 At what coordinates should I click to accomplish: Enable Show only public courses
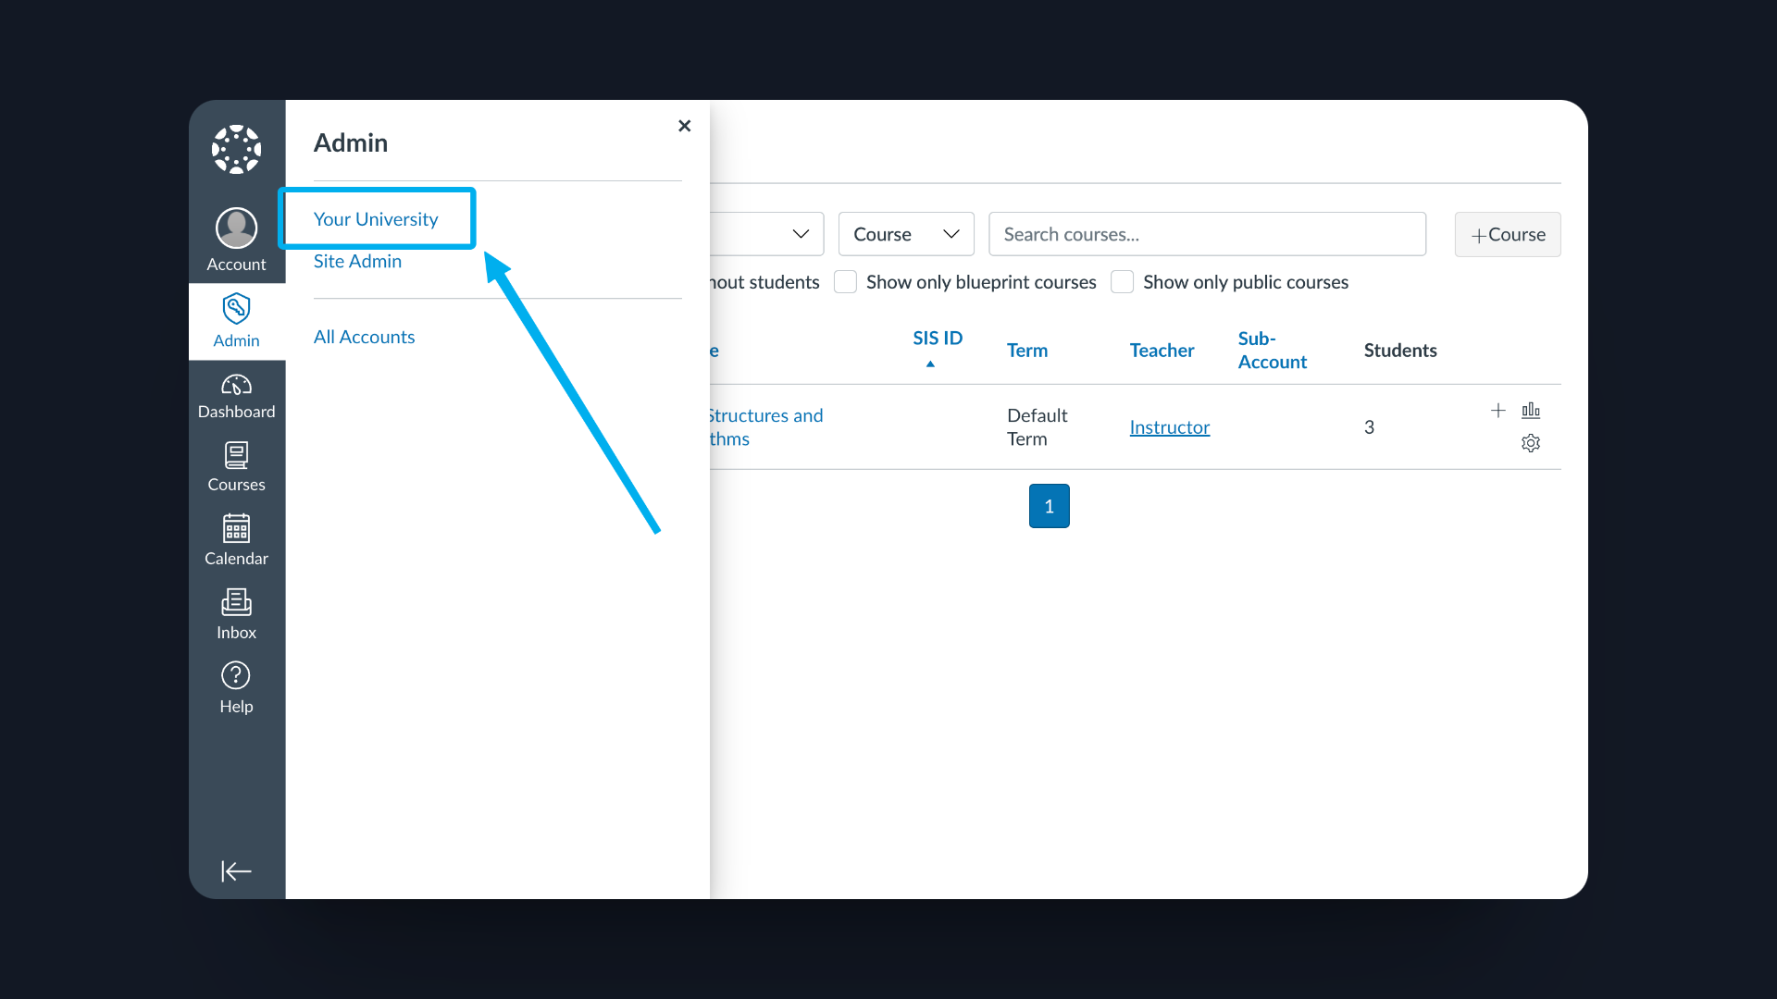click(1122, 281)
